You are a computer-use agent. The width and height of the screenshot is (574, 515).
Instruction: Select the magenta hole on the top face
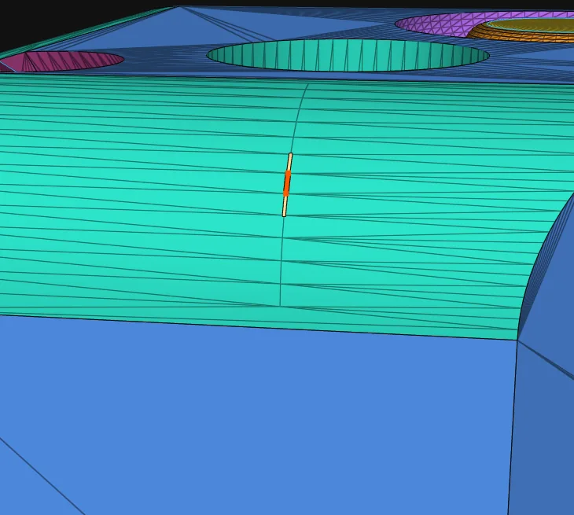62,61
